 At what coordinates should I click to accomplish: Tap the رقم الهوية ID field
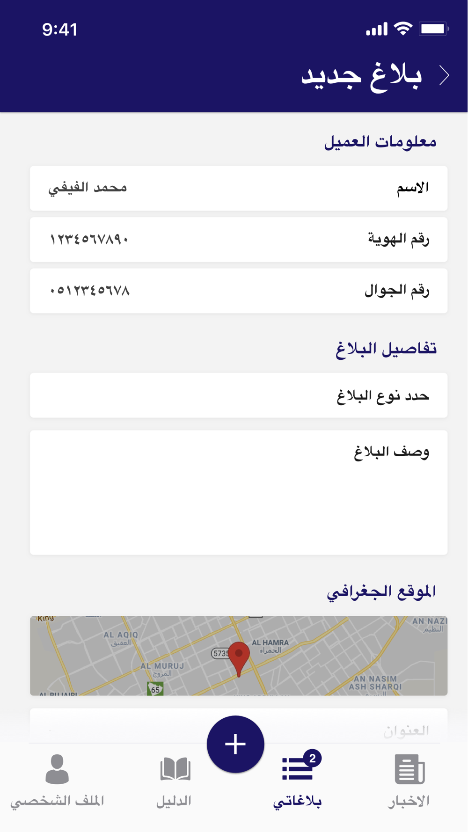[x=239, y=240]
